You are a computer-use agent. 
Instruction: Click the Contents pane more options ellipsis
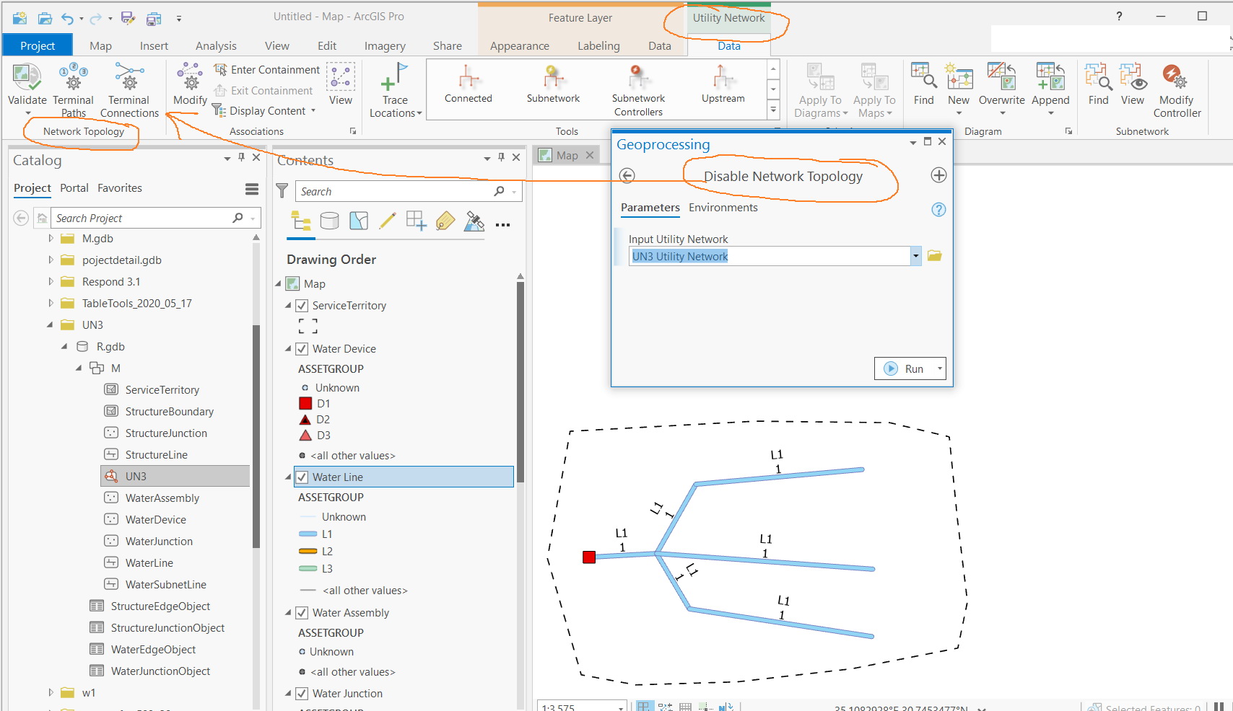[503, 225]
